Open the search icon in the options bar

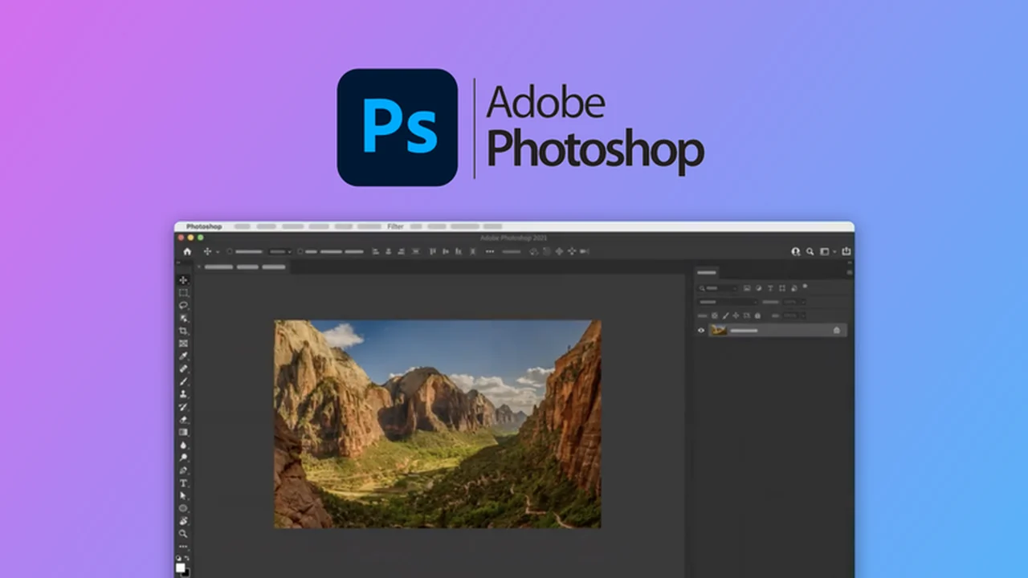coord(810,251)
